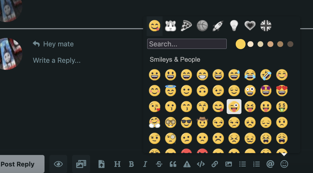
Task: Switch to Animals & Nature hamster tab
Action: 170,26
